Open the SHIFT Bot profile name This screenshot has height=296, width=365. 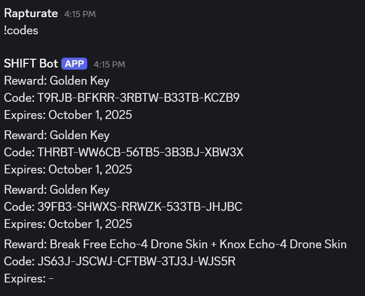tap(31, 63)
